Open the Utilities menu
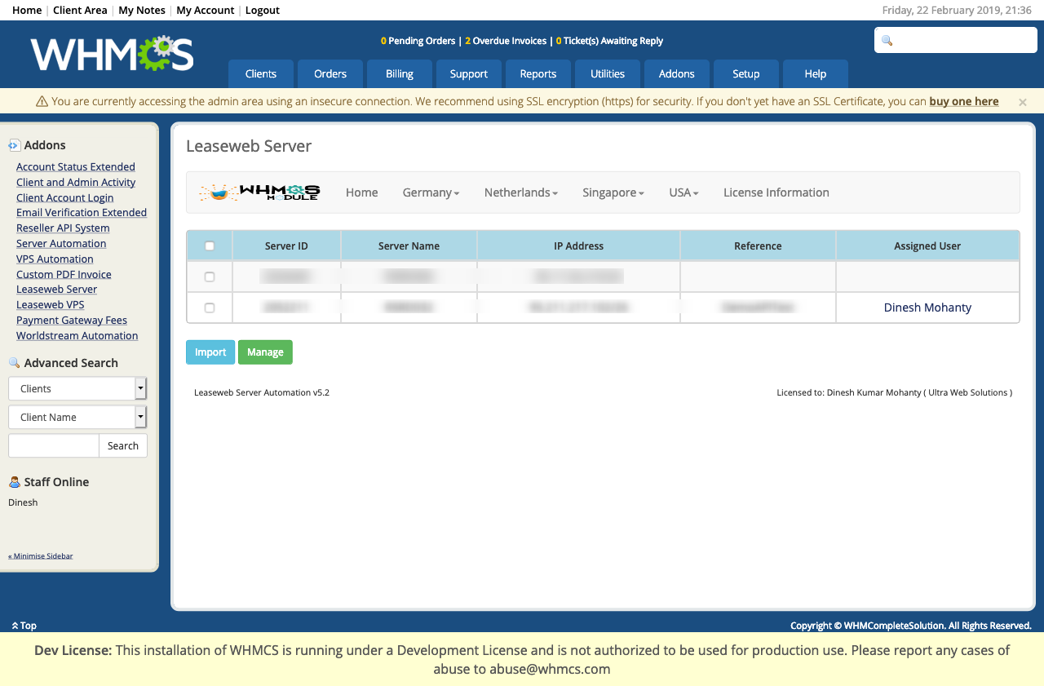 (x=607, y=73)
